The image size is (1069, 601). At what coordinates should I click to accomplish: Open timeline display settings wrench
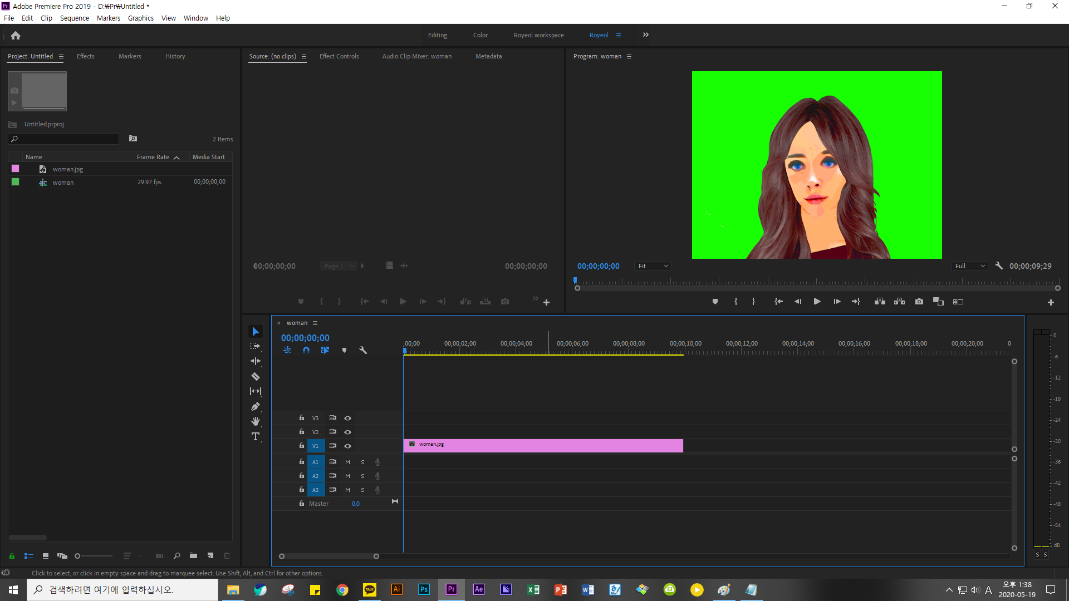coord(363,350)
